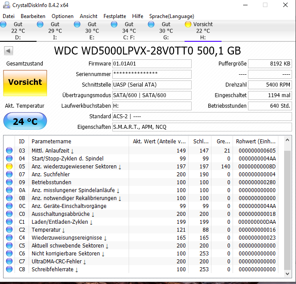296x284 pixels.
Task: Open the Optionen menu
Action: click(x=63, y=16)
